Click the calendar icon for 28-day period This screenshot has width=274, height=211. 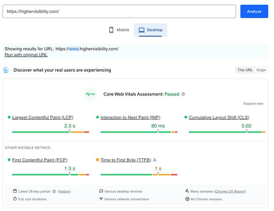[14, 191]
